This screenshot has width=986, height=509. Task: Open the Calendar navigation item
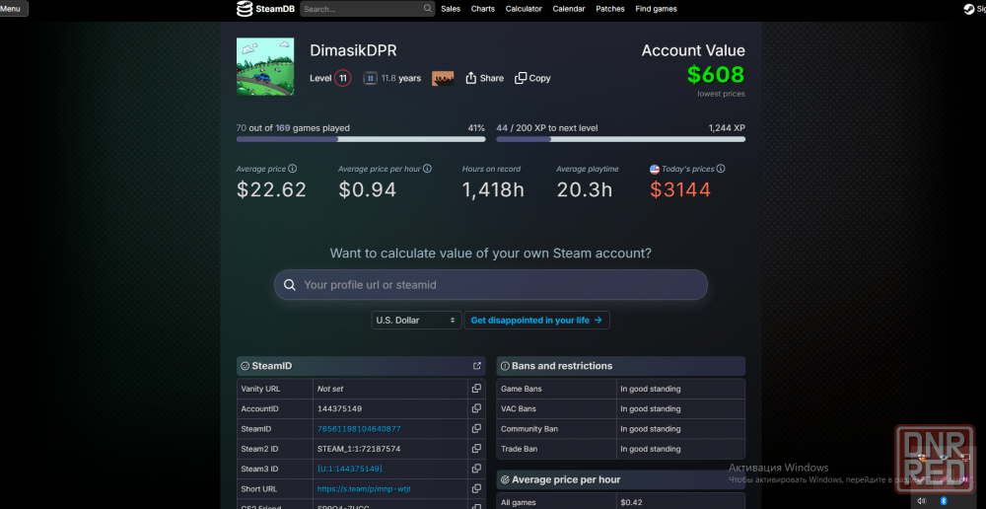point(569,9)
